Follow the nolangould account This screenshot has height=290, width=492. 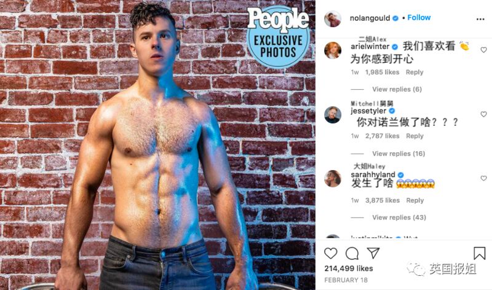(x=419, y=18)
